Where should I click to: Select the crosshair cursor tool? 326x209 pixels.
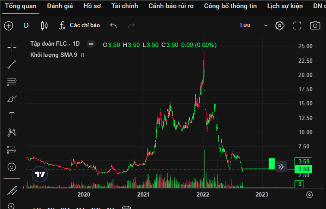click(12, 47)
